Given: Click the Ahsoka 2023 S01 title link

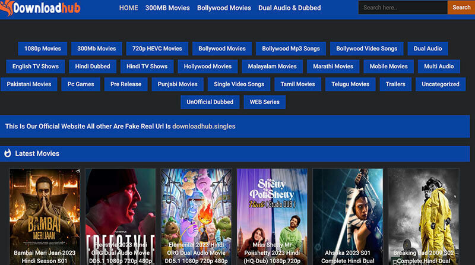Looking at the screenshot, I should click(x=347, y=256).
